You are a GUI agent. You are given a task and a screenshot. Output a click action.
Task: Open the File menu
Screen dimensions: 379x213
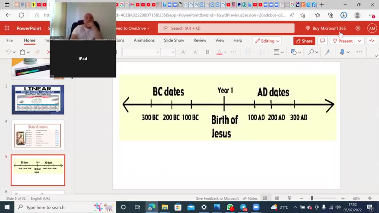(x=9, y=40)
